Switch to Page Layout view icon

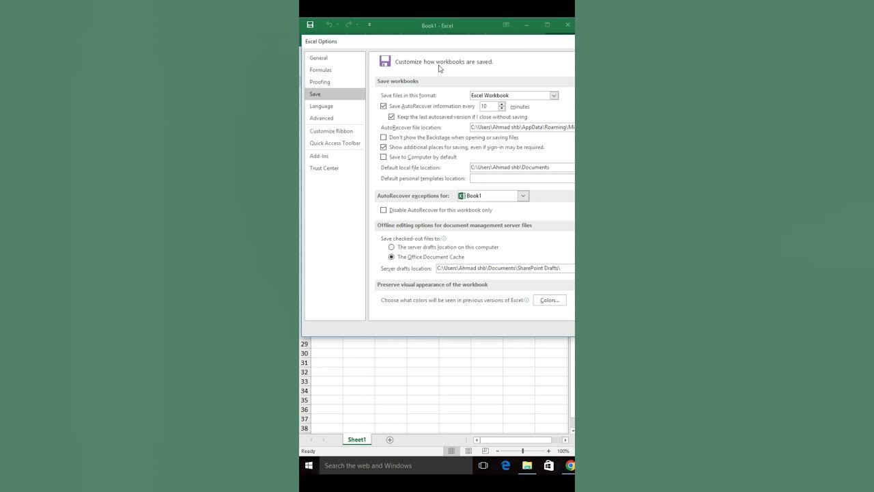(x=468, y=451)
